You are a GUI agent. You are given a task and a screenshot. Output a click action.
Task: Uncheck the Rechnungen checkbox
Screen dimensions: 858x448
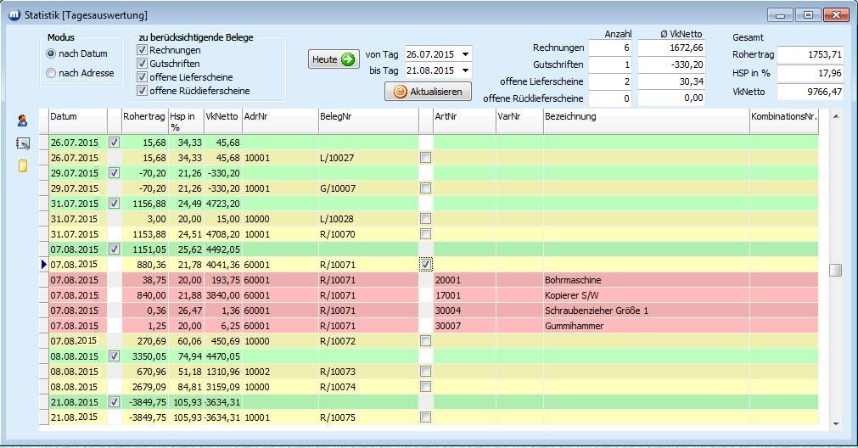click(x=143, y=50)
